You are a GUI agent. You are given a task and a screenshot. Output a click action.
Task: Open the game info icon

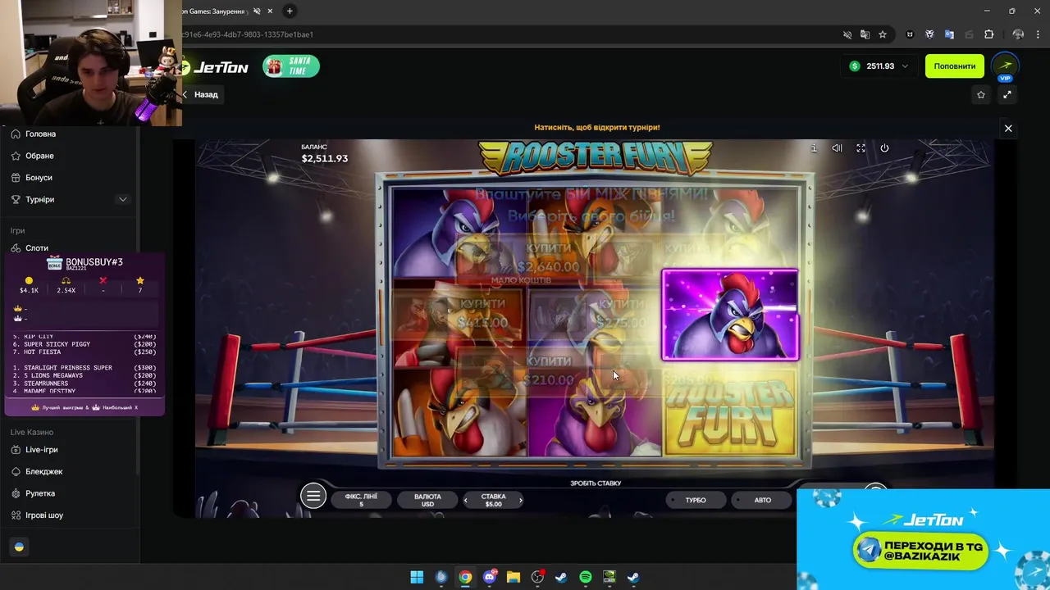coord(814,148)
